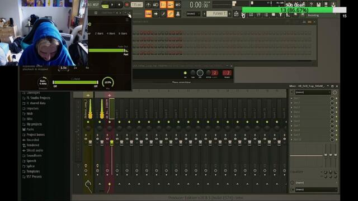Click the selected red track's fader
Screen dimensions: 358x201
[112, 143]
